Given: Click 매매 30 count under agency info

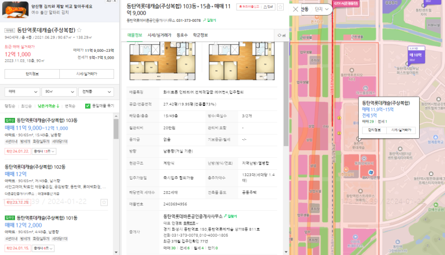Looking at the screenshot, I should (x=169, y=248).
